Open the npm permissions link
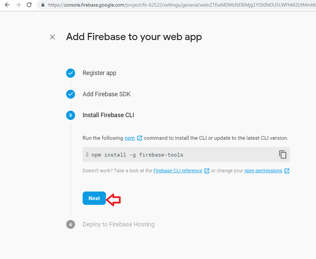Screen dimensions: 316x259 [x=263, y=171]
